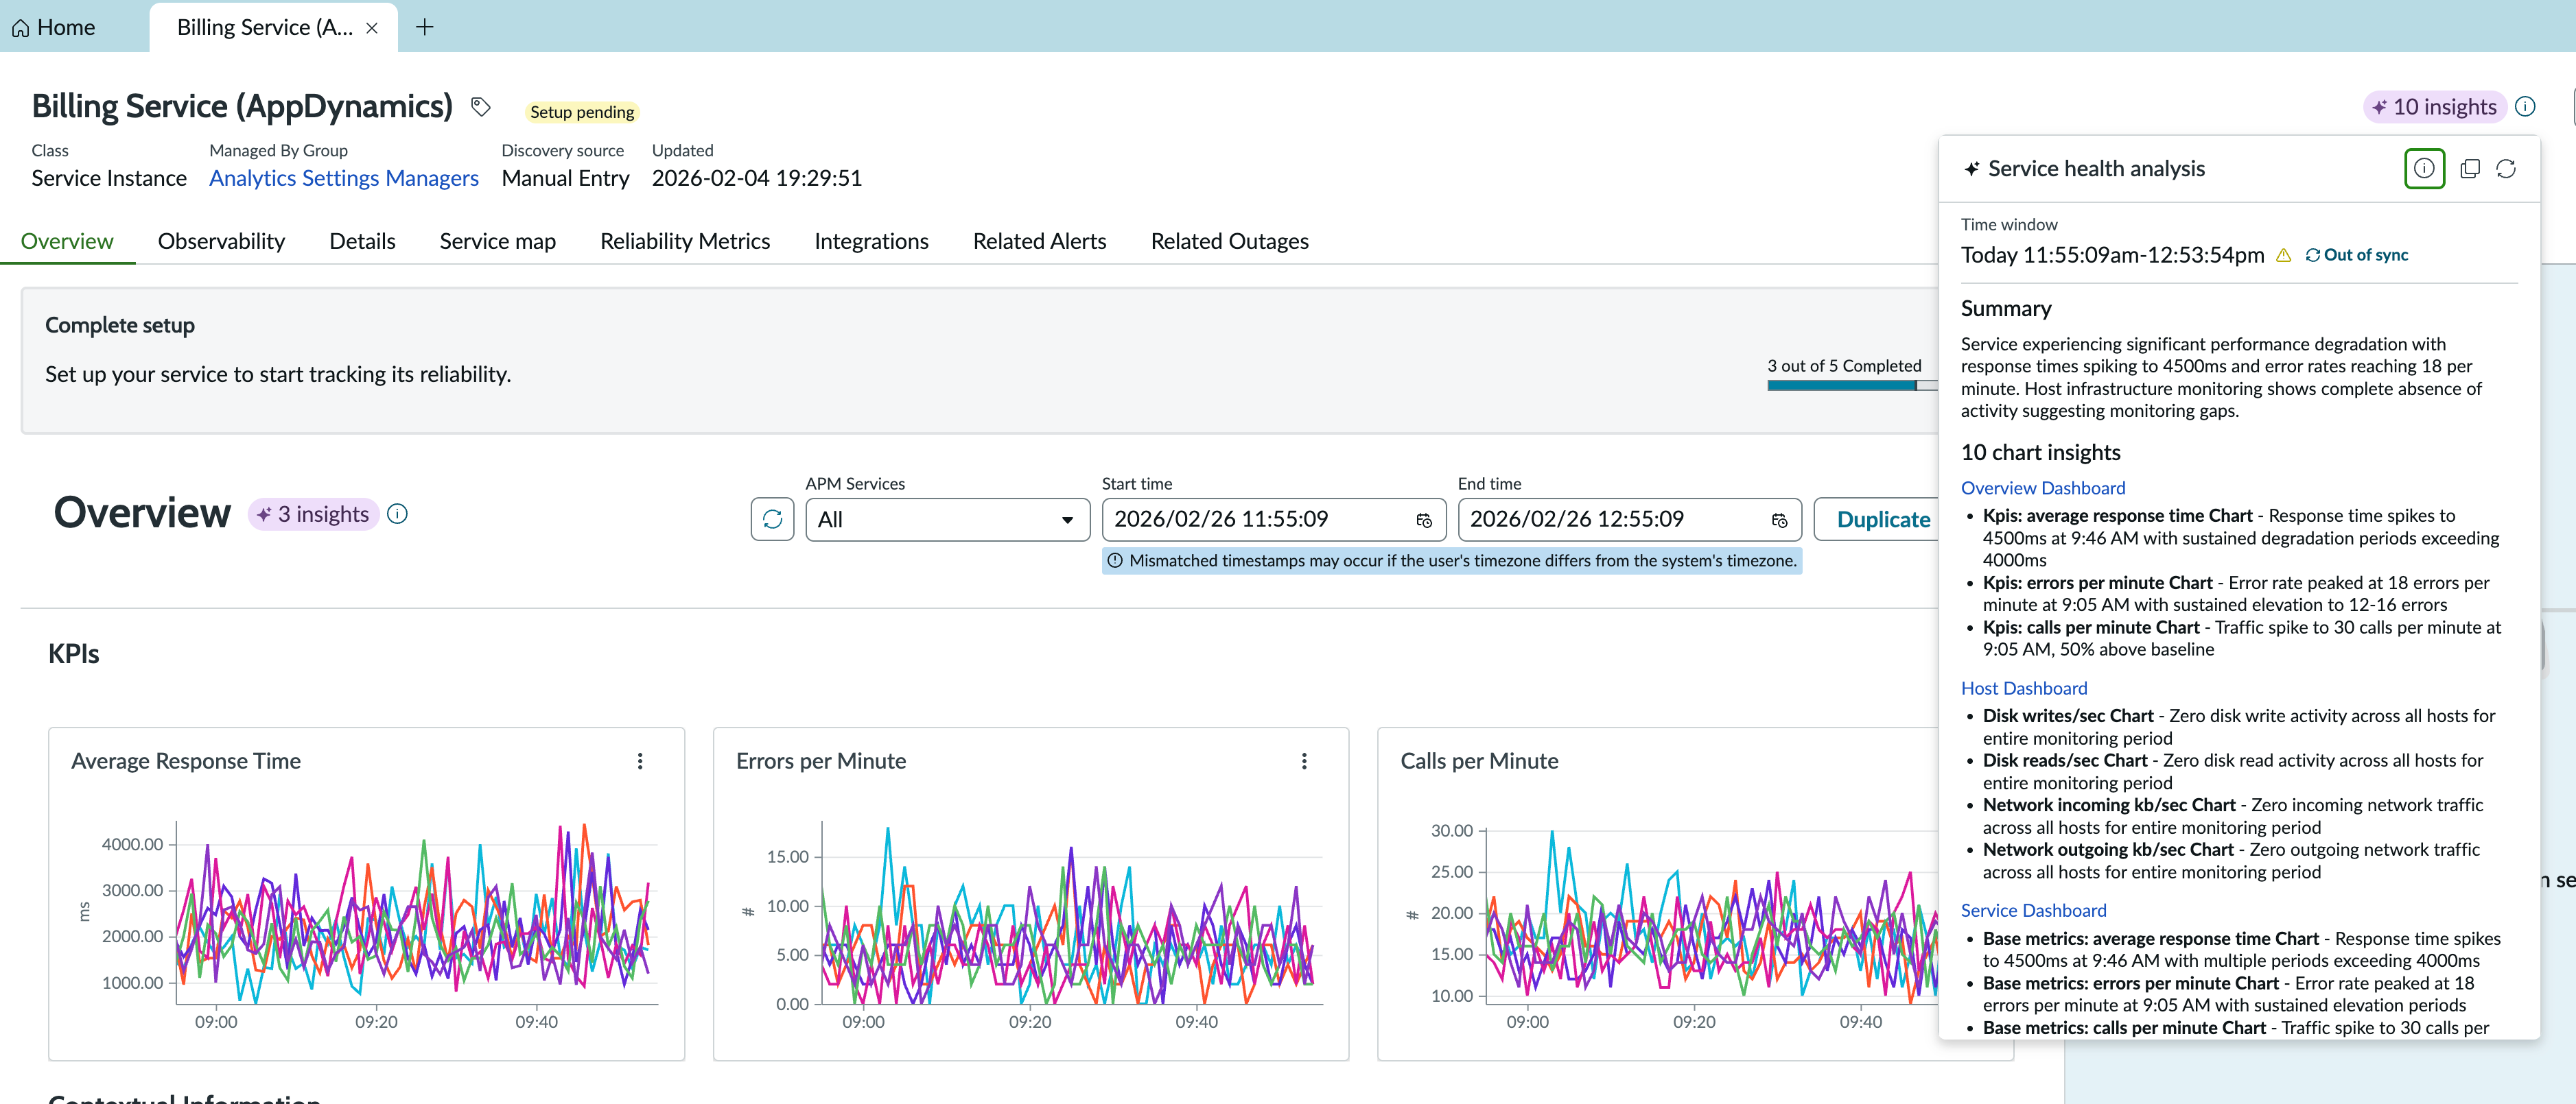Open the Overview Dashboard link in insights

(2043, 488)
